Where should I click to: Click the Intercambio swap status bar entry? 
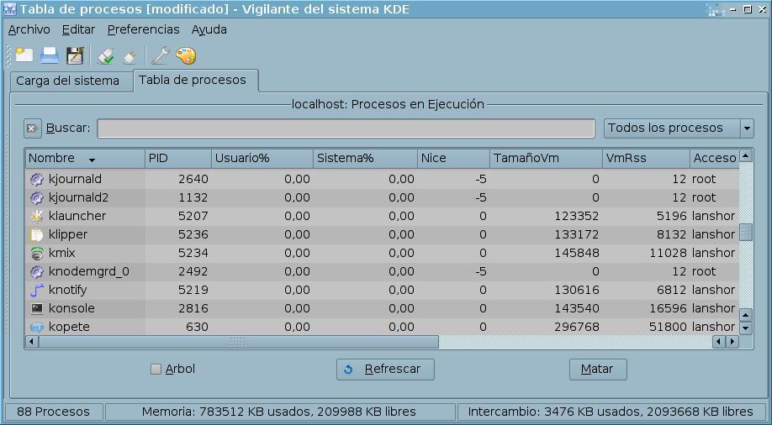[x=611, y=412]
